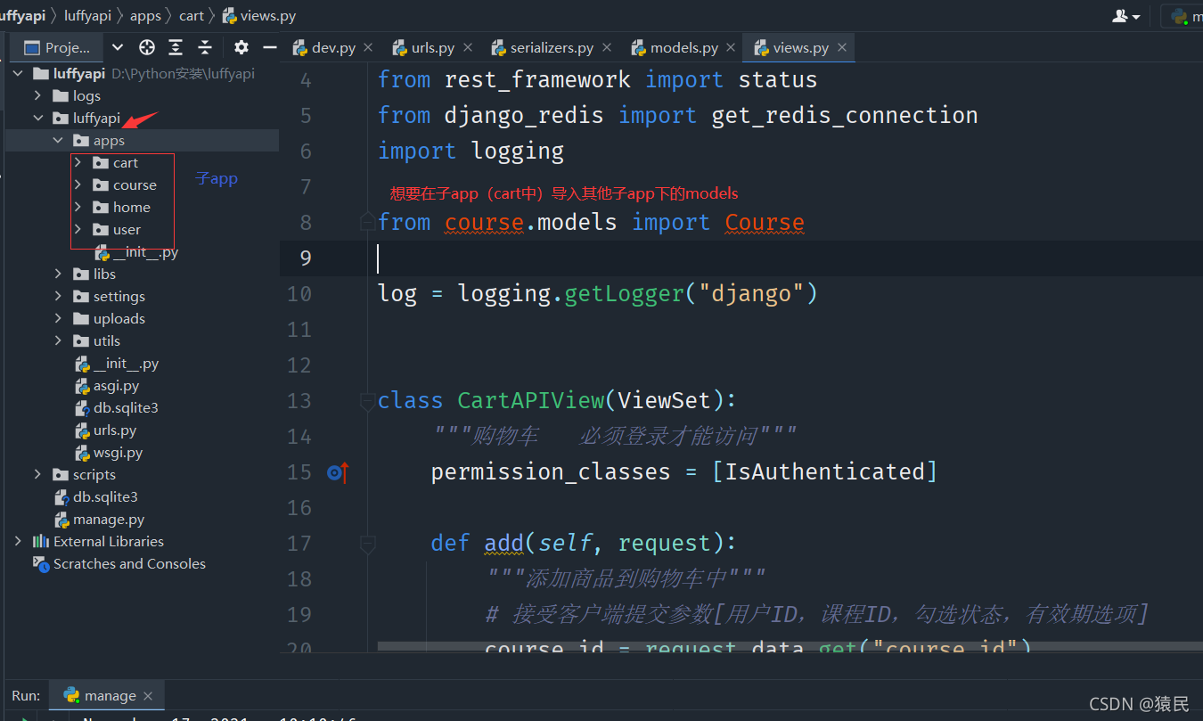1203x721 pixels.
Task: Collapse the root luffyapi project folder
Action: 18,73
